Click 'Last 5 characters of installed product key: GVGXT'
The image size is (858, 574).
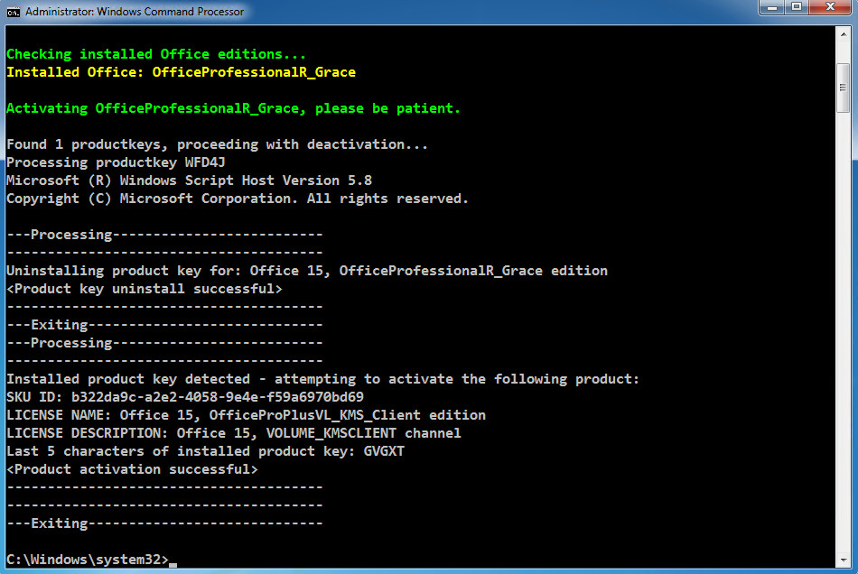205,451
